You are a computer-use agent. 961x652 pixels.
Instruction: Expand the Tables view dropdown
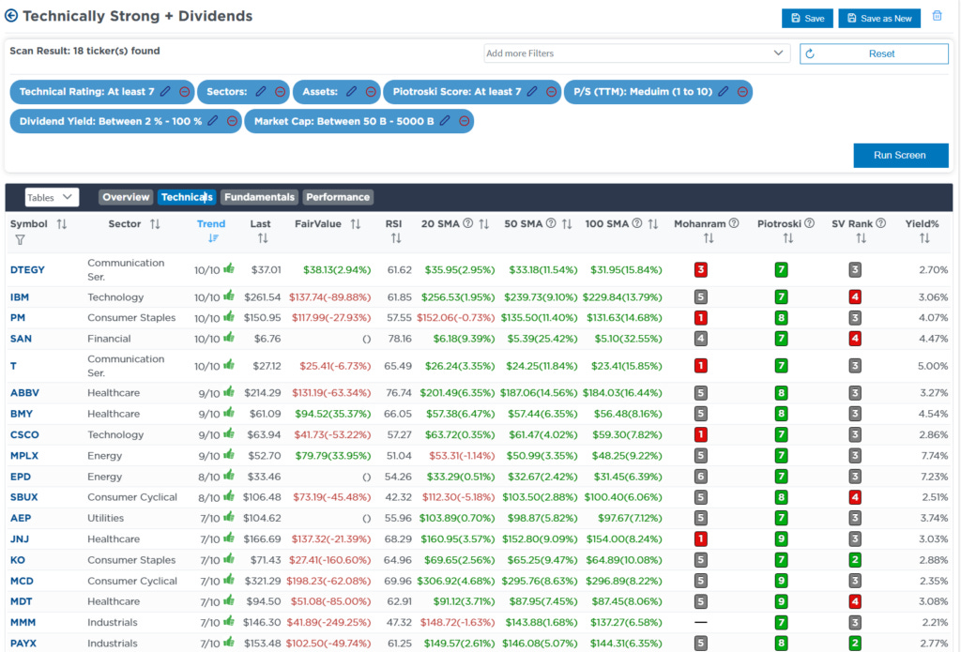click(52, 197)
